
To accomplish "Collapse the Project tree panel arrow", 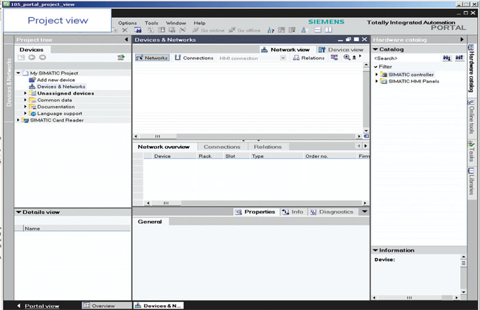I will click(x=126, y=40).
